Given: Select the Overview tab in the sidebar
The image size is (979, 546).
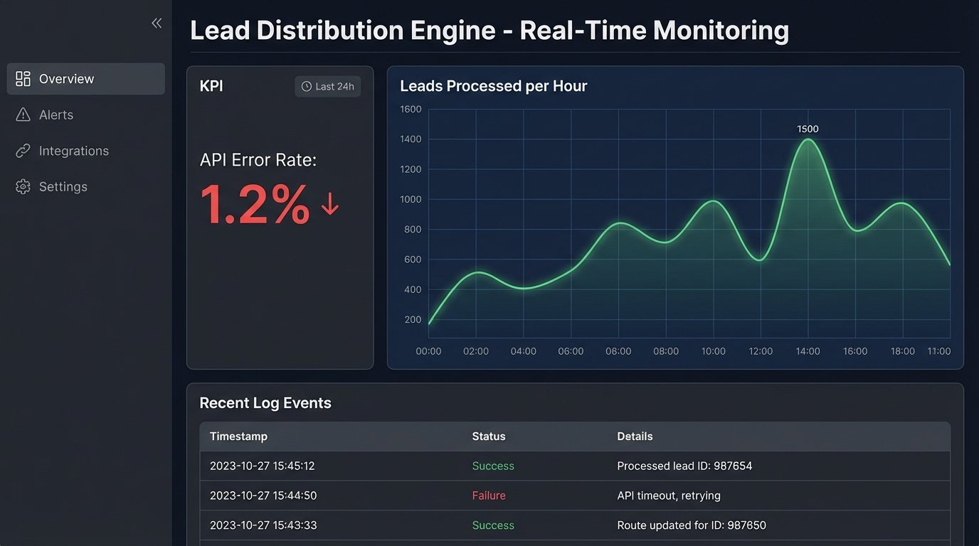Looking at the screenshot, I should (66, 78).
